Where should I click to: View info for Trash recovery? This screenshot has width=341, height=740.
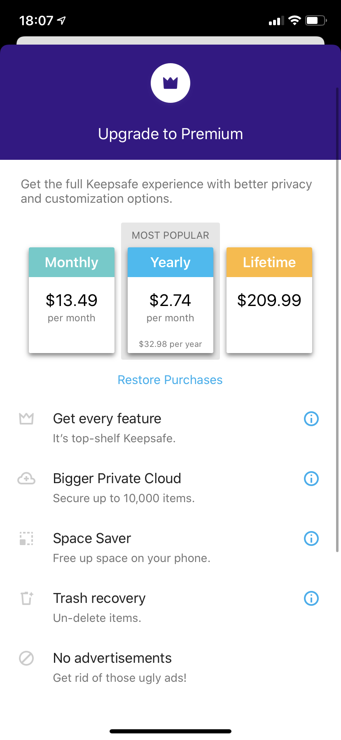[x=311, y=598]
